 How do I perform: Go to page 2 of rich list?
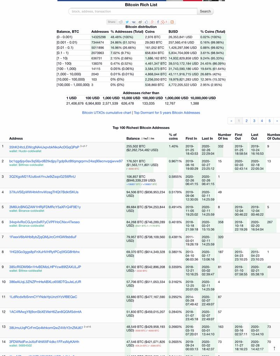click(246, 121)
